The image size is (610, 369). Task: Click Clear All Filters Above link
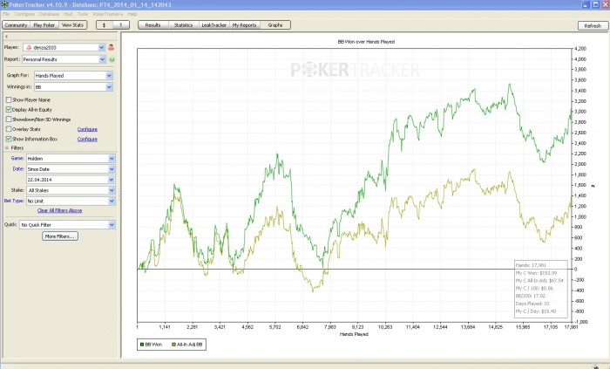click(59, 210)
